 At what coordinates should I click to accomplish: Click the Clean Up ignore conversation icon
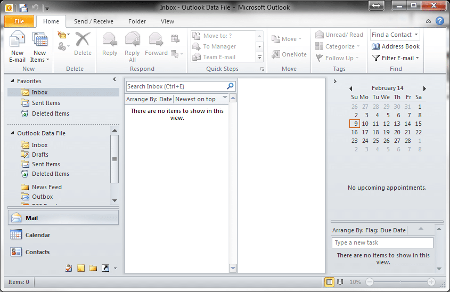[64, 35]
